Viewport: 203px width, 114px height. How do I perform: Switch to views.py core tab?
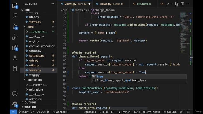[75, 4]
